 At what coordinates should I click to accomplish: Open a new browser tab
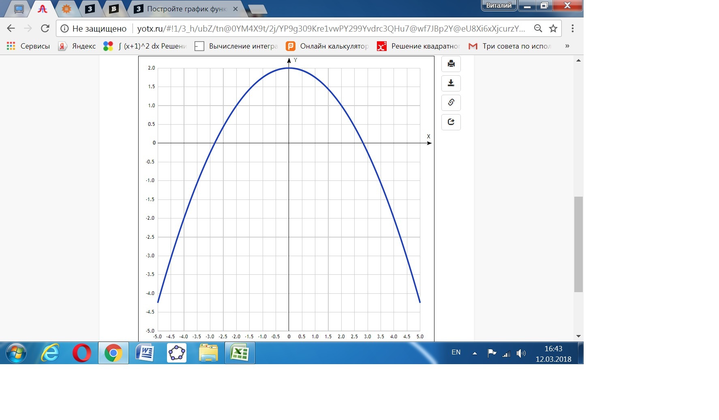(x=257, y=10)
